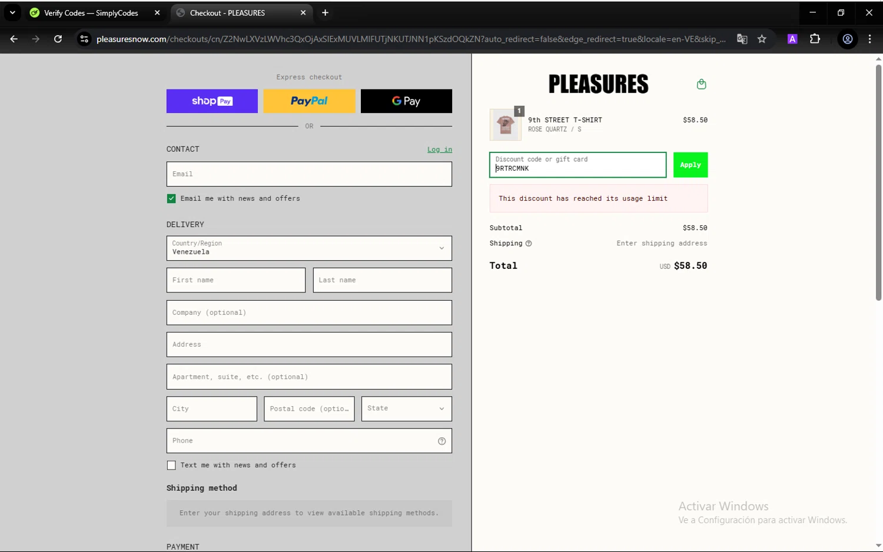Pay with Shop Pay express checkout
The image size is (883, 552).
click(212, 101)
